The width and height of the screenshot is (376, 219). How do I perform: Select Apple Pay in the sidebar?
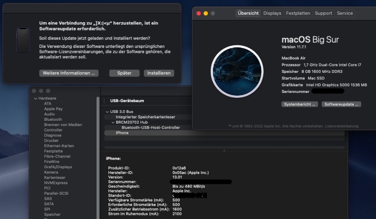(53, 108)
